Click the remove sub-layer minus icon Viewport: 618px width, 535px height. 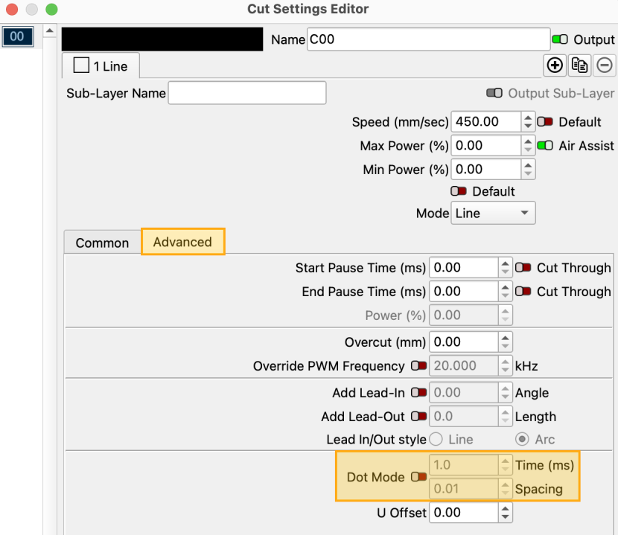tap(605, 65)
